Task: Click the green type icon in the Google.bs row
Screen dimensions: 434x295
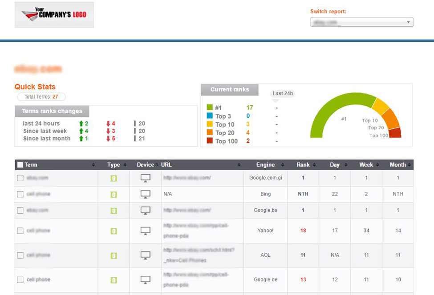Action: [114, 211]
